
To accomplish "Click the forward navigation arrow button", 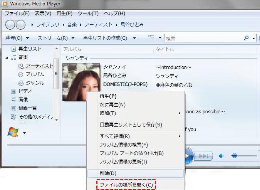I will [20, 25].
